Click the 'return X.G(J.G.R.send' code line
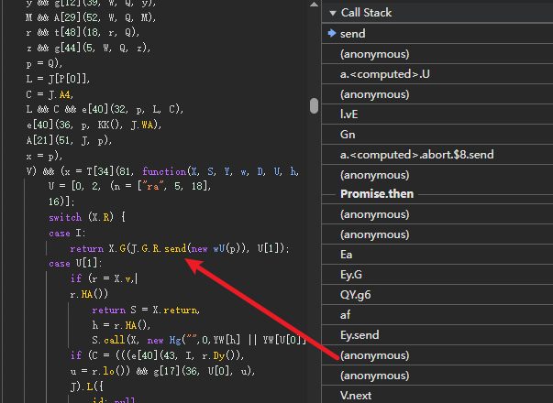553x403 pixels. coord(180,249)
